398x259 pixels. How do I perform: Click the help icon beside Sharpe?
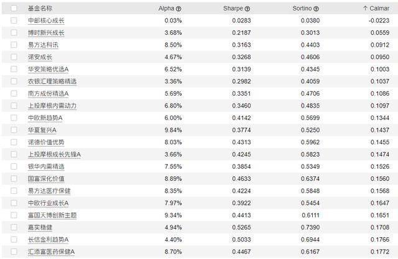(x=248, y=9)
